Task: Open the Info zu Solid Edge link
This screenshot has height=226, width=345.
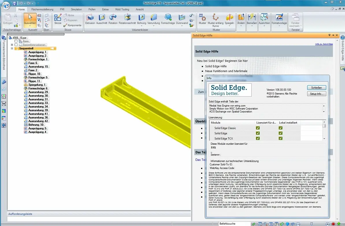Action: (324, 44)
